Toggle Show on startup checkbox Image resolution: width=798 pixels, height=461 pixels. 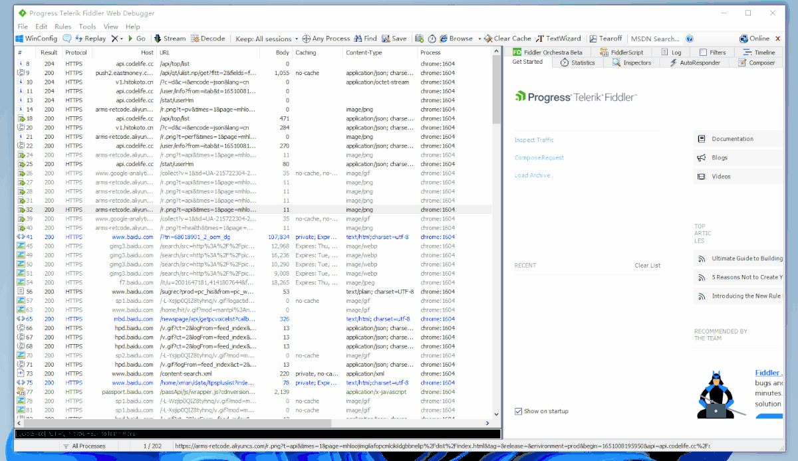tap(519, 411)
